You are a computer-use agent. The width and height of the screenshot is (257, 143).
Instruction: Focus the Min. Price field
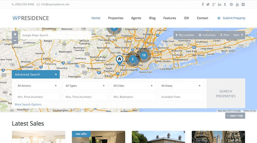click(x=37, y=97)
